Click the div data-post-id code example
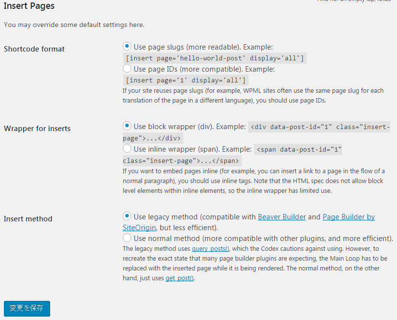The height and width of the screenshot is (320, 397). coord(320,127)
